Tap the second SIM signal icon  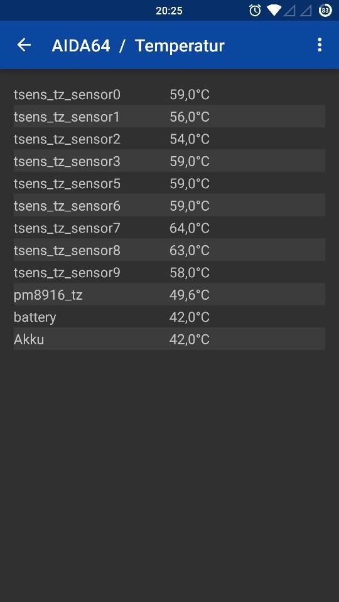pos(306,11)
